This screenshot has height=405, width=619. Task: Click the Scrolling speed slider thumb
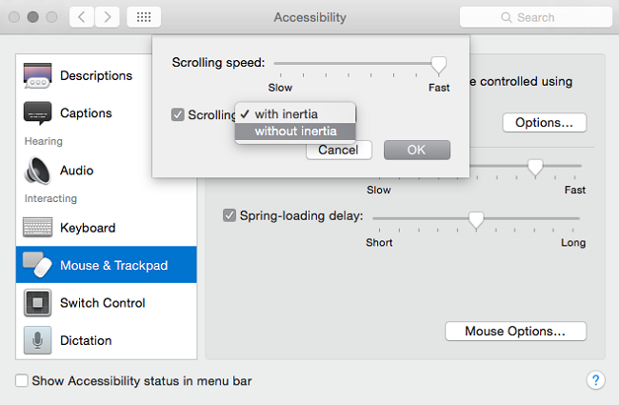(x=439, y=65)
